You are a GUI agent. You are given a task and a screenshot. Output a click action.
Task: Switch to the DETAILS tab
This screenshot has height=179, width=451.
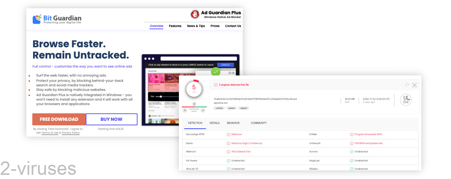215,123
